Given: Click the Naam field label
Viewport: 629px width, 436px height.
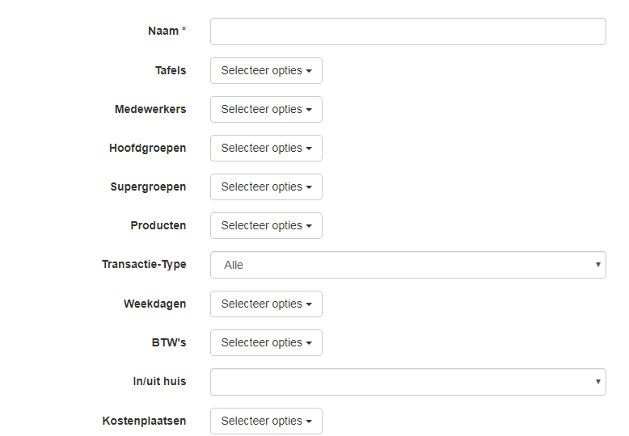Looking at the screenshot, I should click(x=167, y=31).
